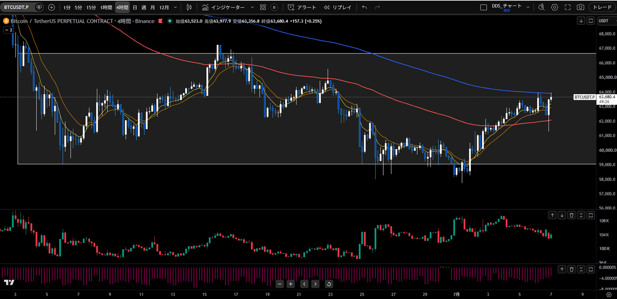
Task: Open the USDT currency selector on price scale
Action: pos(606,21)
